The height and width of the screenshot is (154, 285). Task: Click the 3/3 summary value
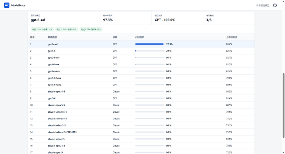(x=209, y=20)
